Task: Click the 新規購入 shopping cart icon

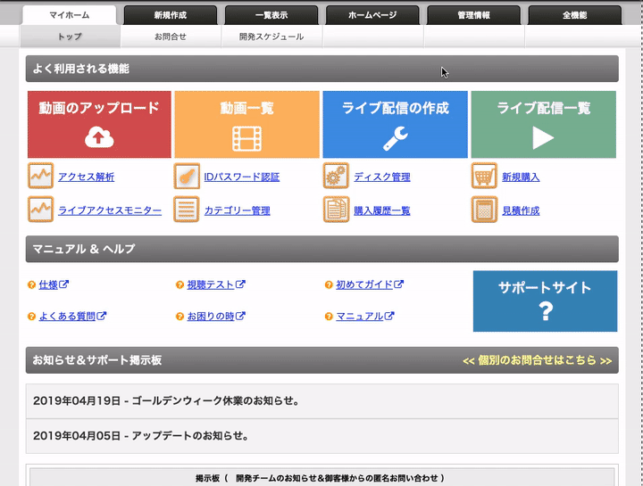Action: 484,176
